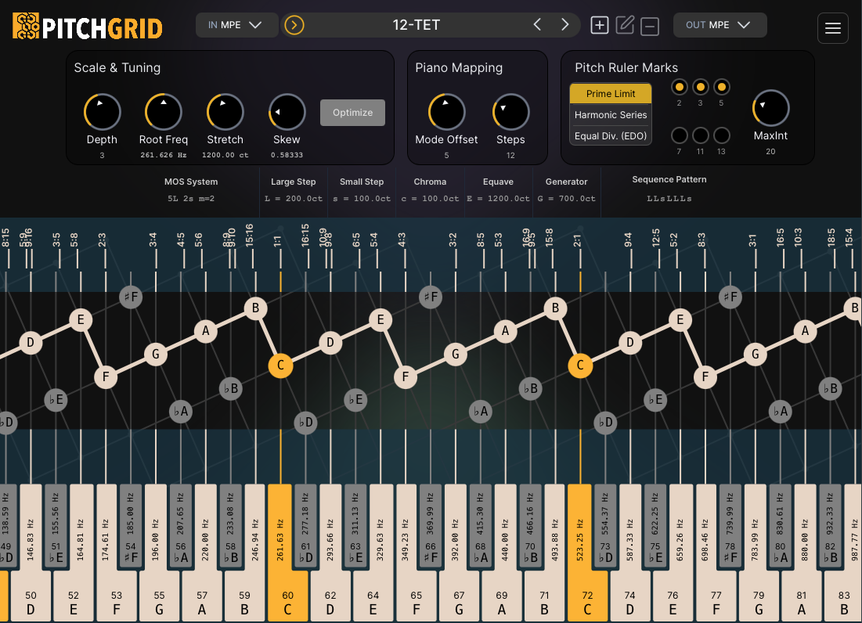This screenshot has height=623, width=862.
Task: Click the minus icon to remove the preset
Action: pos(650,25)
